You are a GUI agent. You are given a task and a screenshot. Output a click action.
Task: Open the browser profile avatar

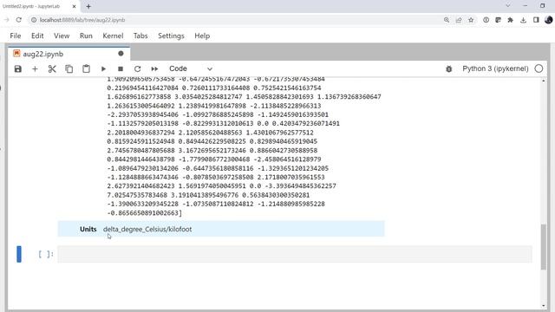pyautogui.click(x=549, y=20)
